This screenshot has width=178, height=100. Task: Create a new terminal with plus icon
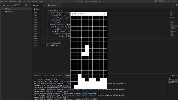point(172,76)
